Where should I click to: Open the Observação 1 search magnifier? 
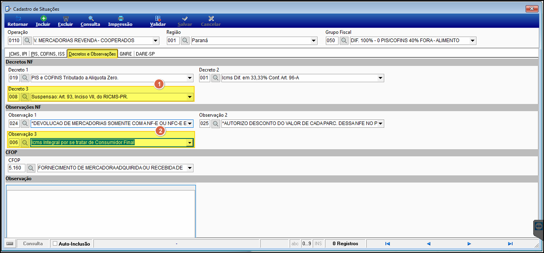(26, 123)
